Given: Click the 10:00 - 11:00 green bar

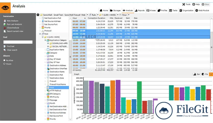Looking at the screenshot, I should click(139, 97).
